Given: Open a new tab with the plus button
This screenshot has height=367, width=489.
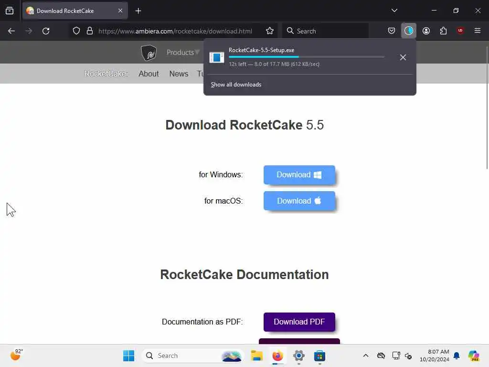Looking at the screenshot, I should pos(138,11).
